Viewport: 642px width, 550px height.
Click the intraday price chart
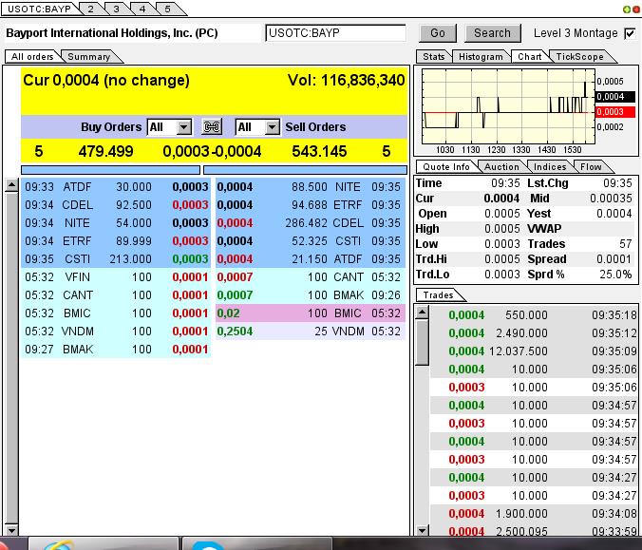(x=509, y=106)
